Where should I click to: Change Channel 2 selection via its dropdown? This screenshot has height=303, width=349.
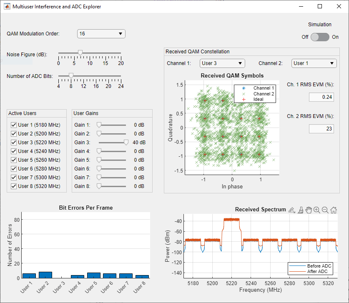[314, 63]
